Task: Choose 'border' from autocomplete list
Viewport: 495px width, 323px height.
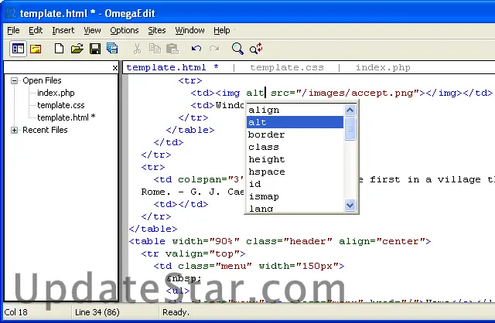Action: [x=295, y=134]
